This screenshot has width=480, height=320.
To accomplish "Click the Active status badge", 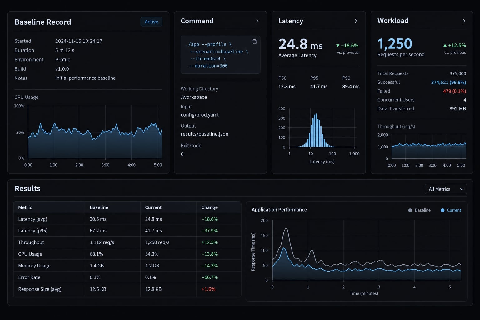I will click(151, 22).
